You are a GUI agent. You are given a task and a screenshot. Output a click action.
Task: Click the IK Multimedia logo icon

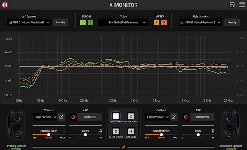point(5,5)
